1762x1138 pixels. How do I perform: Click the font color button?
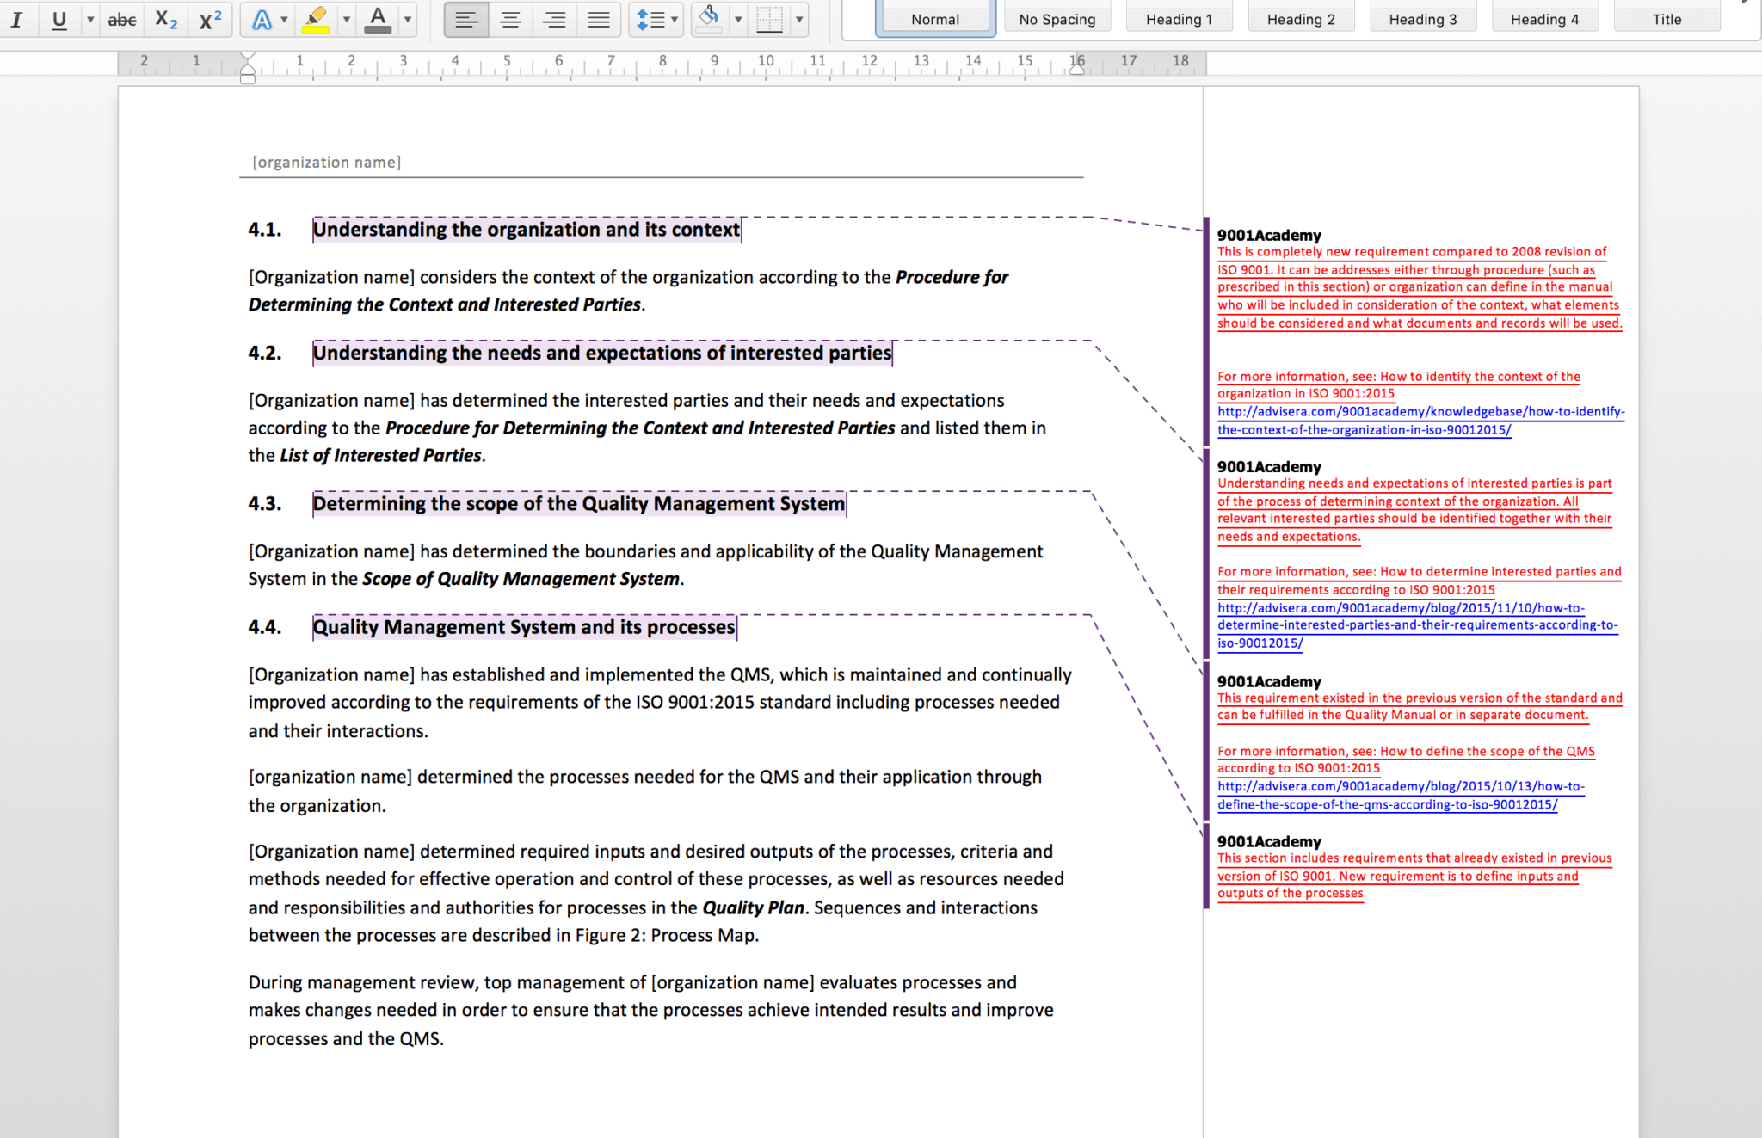coord(377,19)
